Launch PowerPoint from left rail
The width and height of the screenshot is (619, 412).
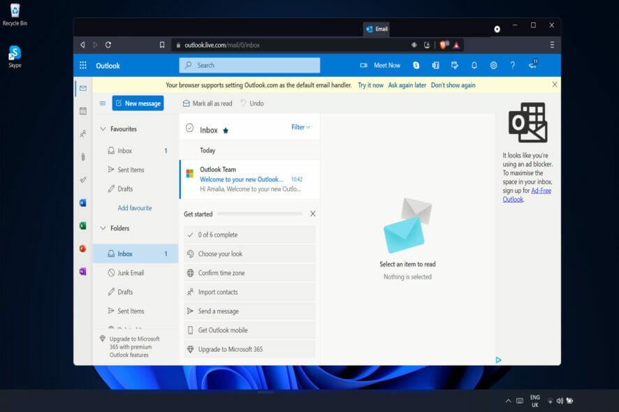[x=83, y=249]
